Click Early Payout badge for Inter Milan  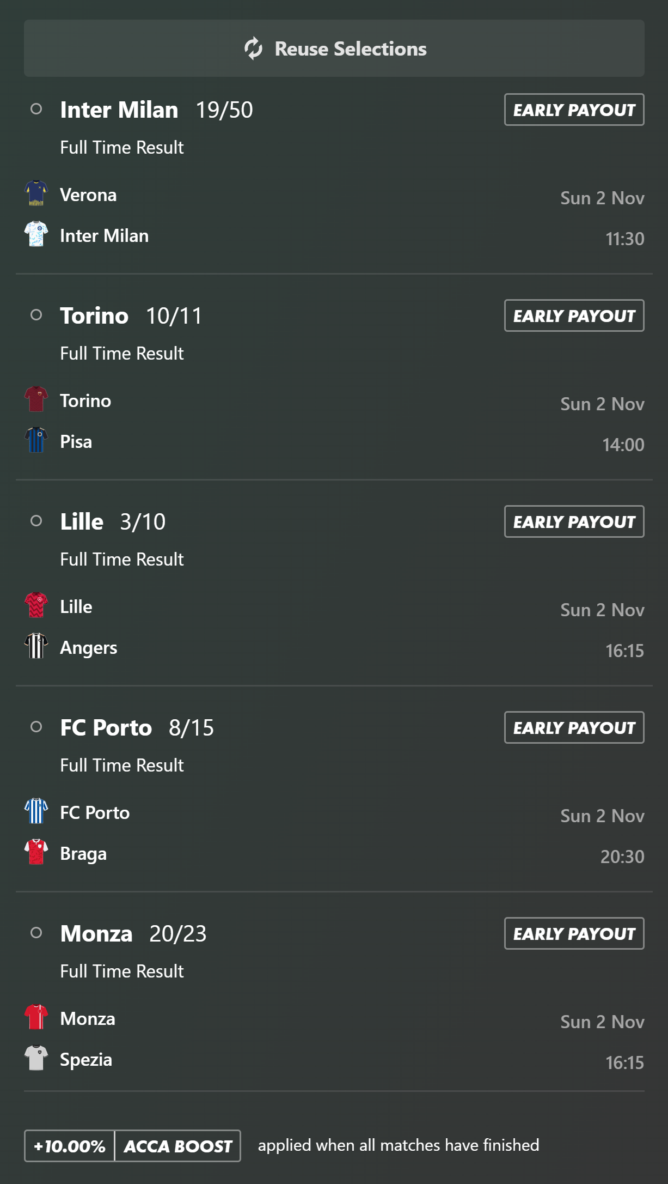click(x=574, y=110)
